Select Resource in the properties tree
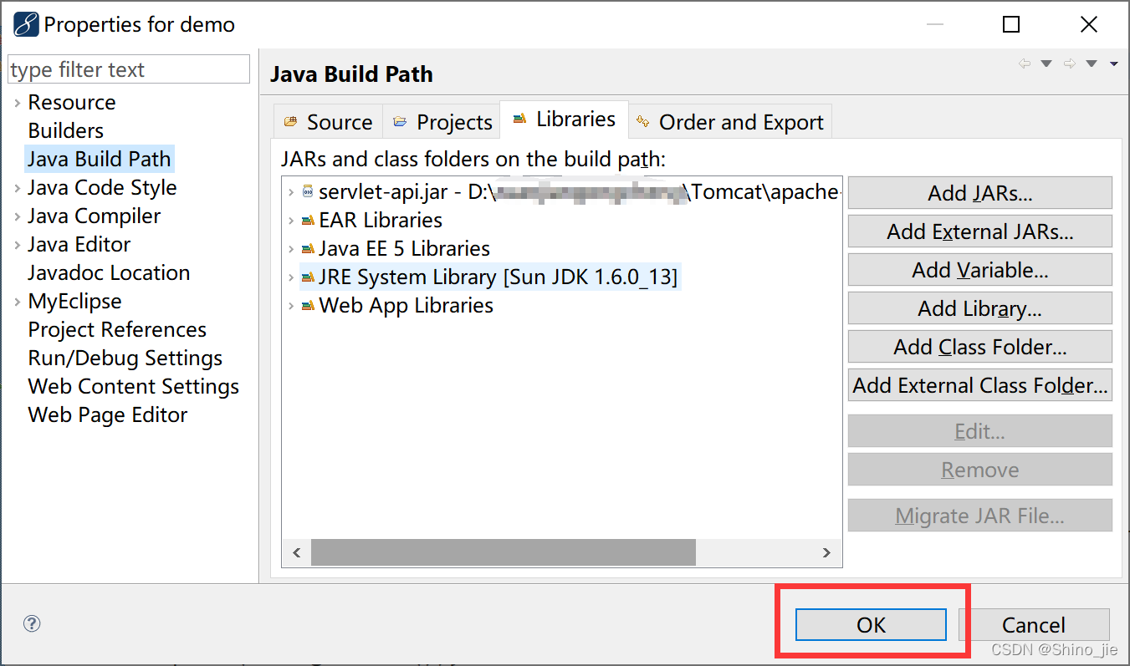This screenshot has height=666, width=1130. click(x=72, y=103)
